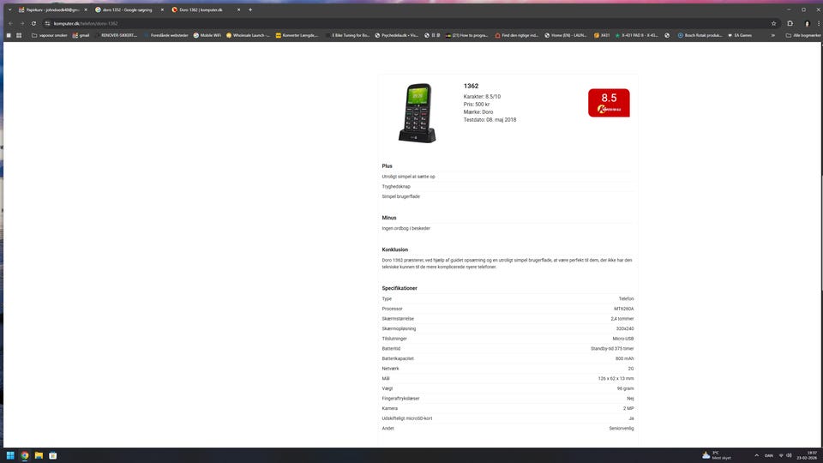Viewport: 823px width, 463px height.
Task: Open the Chrome extensions puzzle icon
Action: point(790,24)
